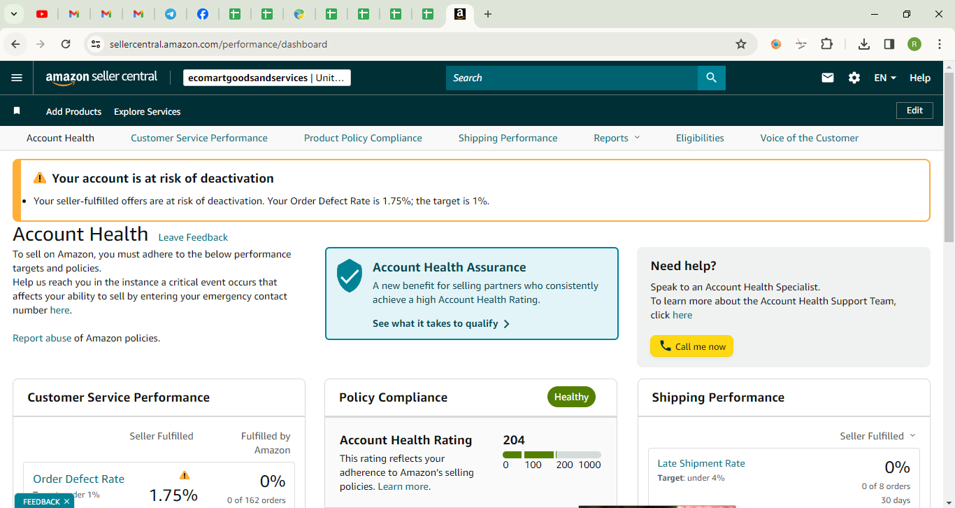Open the green R profile avatar

coord(914,44)
